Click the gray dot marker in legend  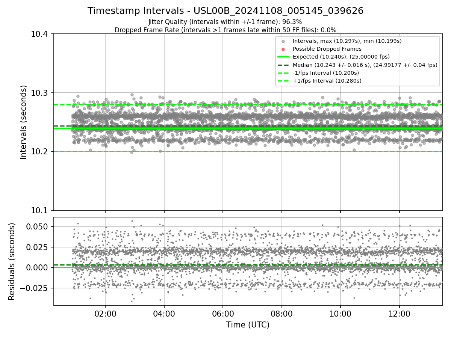283,41
